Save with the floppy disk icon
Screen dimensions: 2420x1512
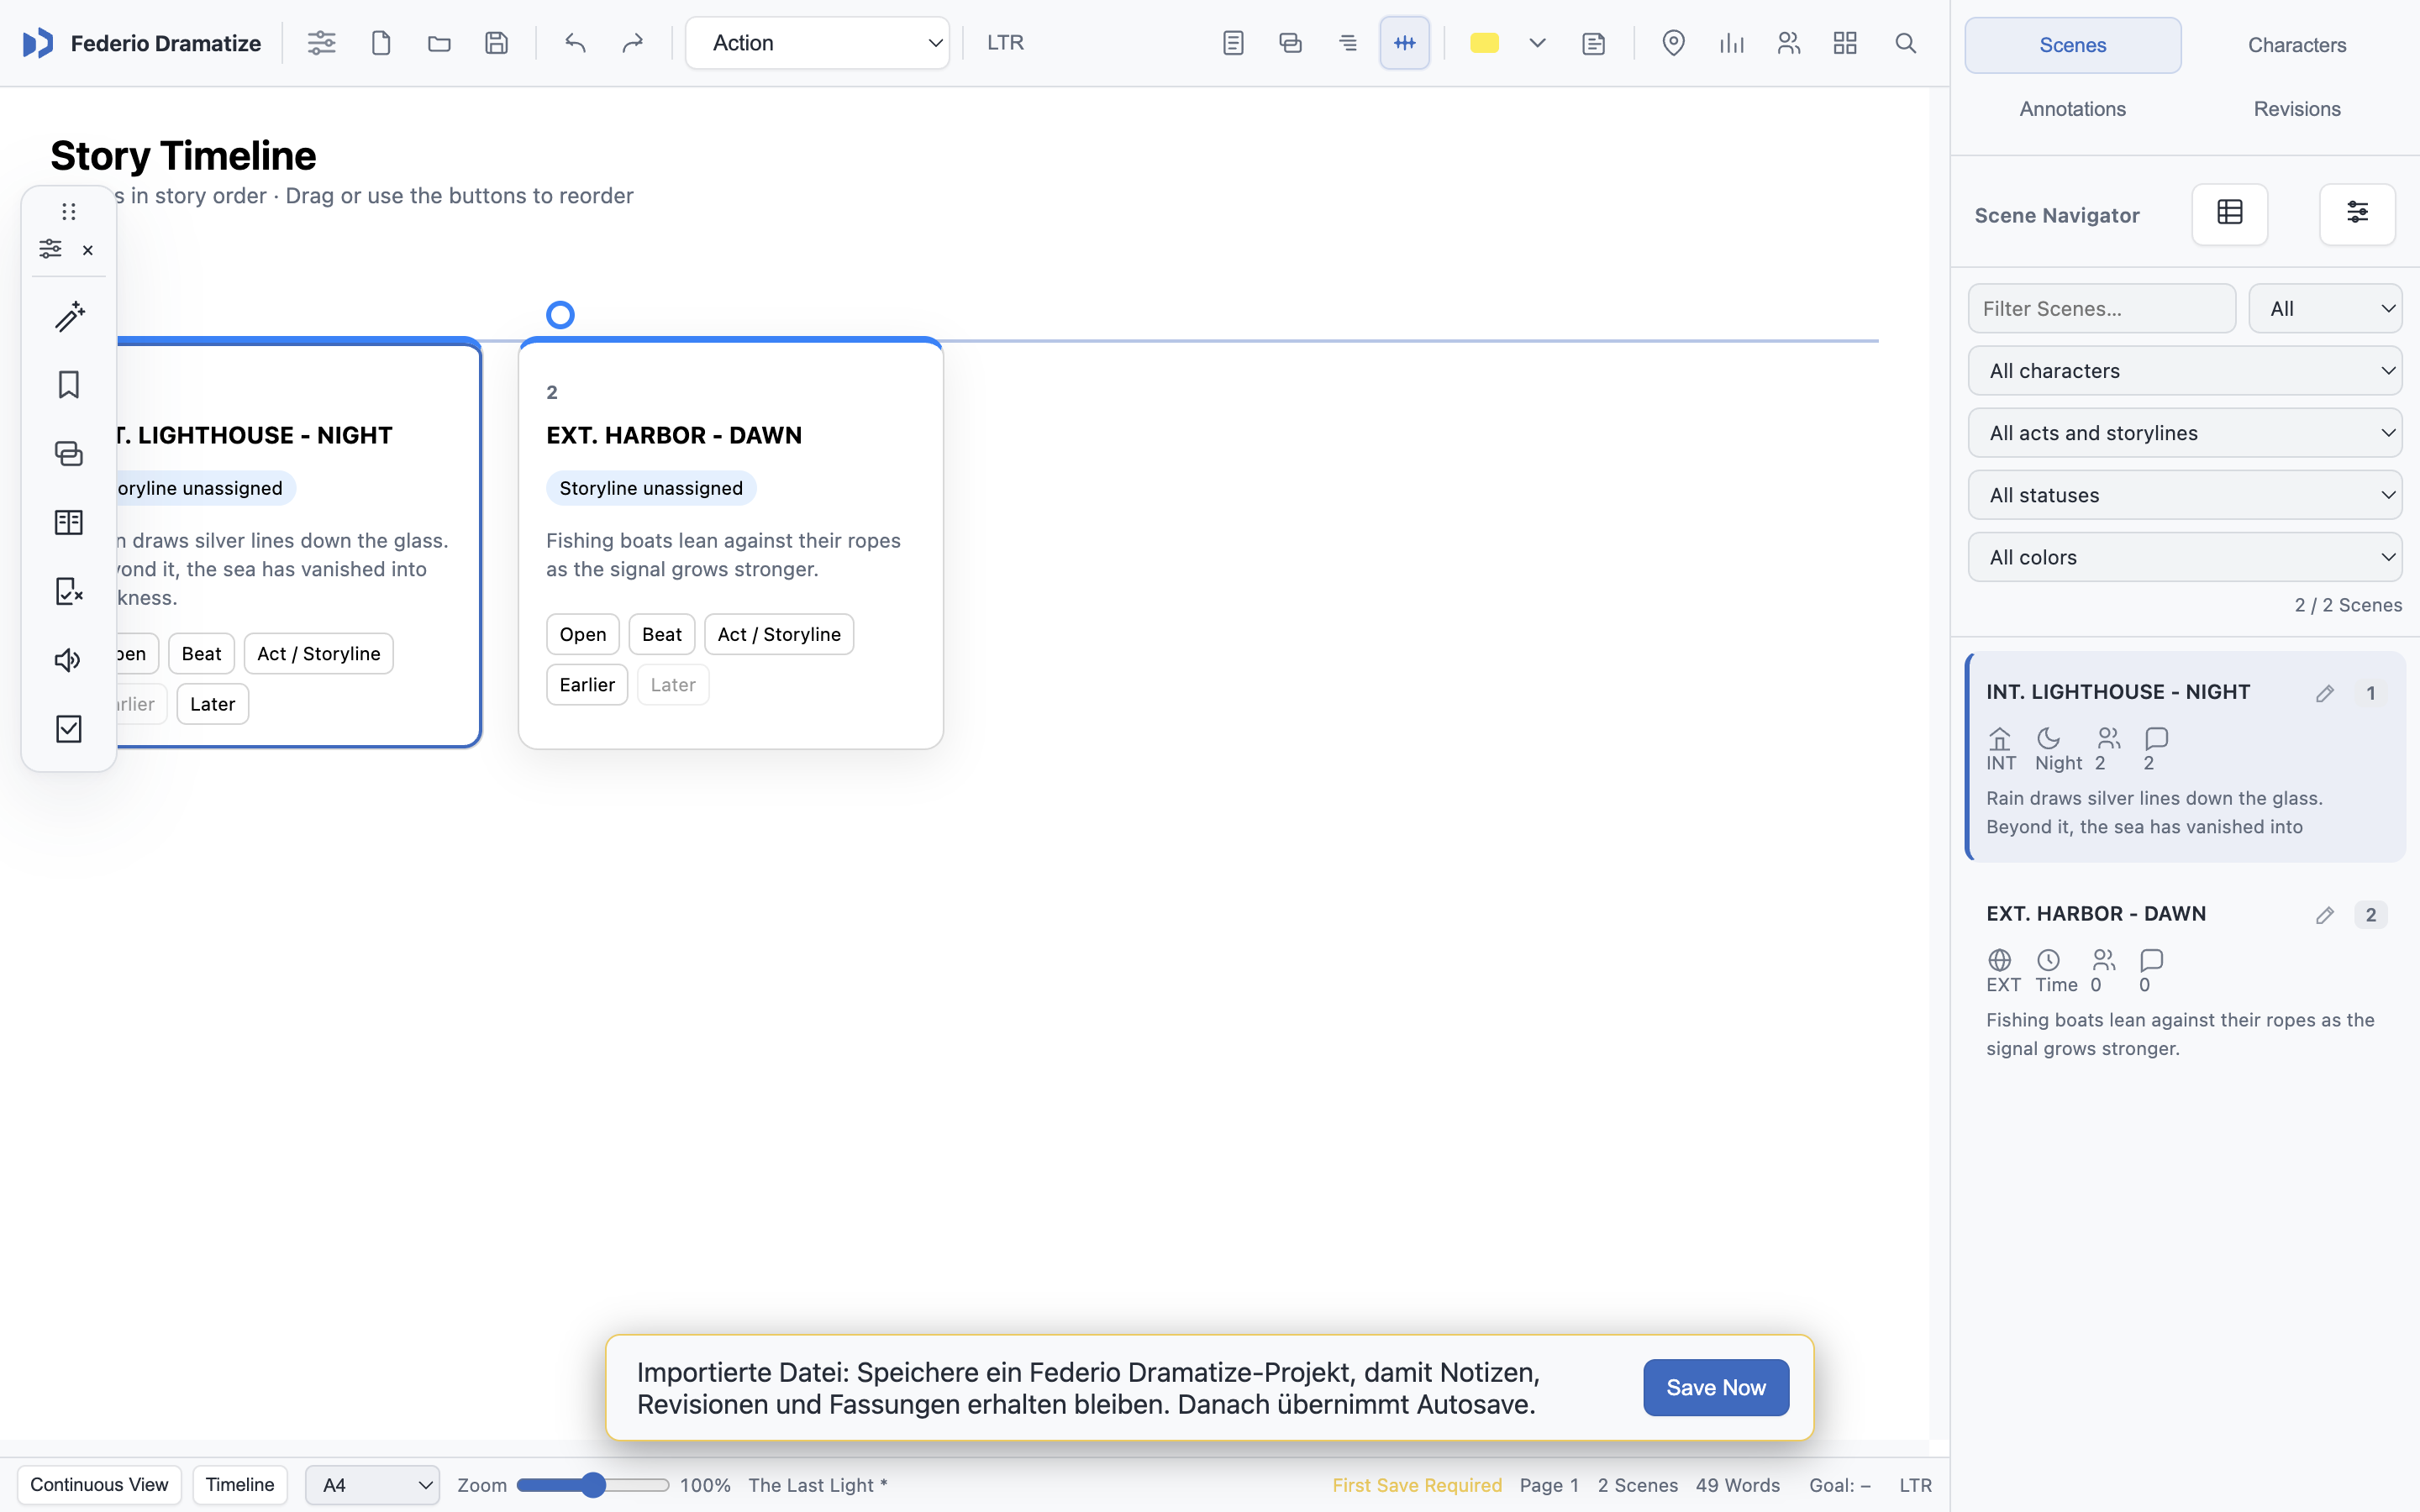point(497,43)
